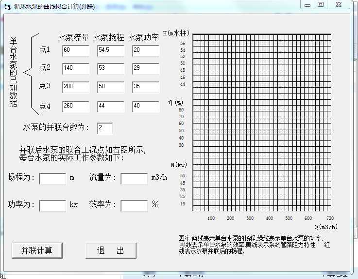Viewport: 358px width, 279px height.
Task: Select the empty 效率为 result field
Action: coord(134,206)
